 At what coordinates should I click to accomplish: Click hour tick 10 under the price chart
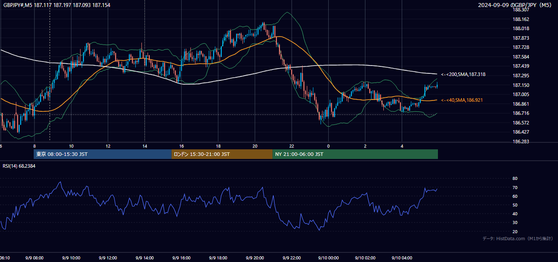pyautogui.click(x=71, y=146)
